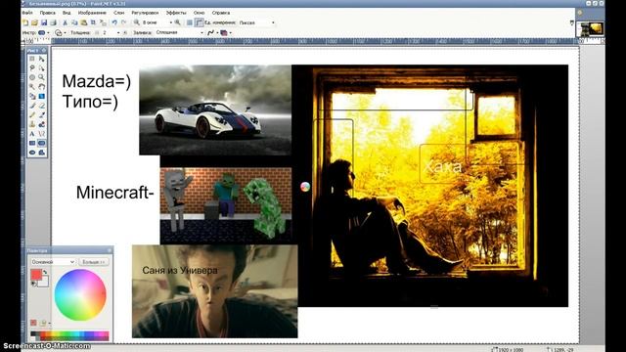Click the Paste toolbar icon

pyautogui.click(x=83, y=22)
